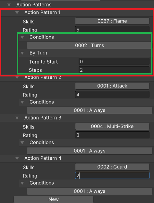Open the 0002 : Guard skill selector
The width and height of the screenshot is (154, 203).
coord(112,167)
